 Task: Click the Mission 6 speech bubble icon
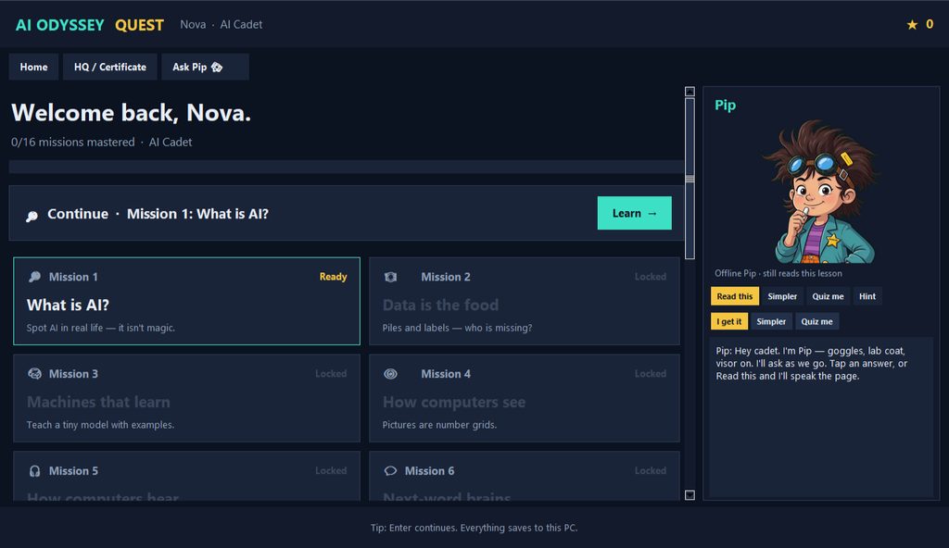coord(390,470)
